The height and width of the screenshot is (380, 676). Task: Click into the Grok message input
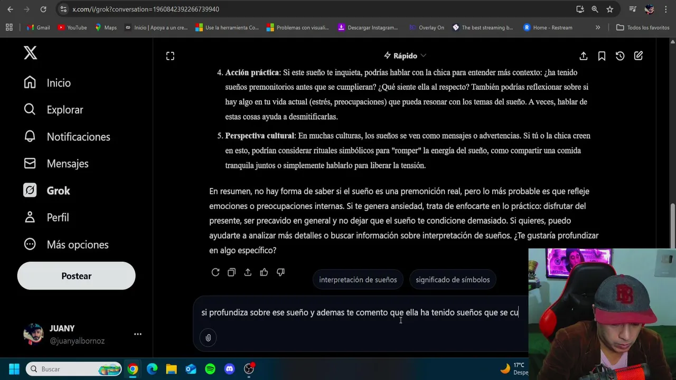point(360,312)
